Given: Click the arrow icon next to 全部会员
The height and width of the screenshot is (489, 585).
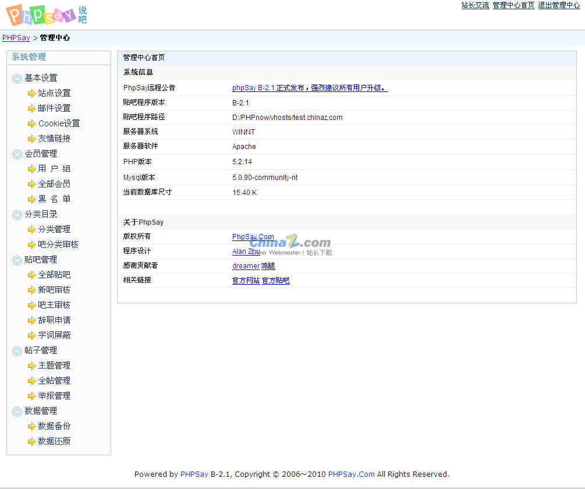Looking at the screenshot, I should [31, 185].
